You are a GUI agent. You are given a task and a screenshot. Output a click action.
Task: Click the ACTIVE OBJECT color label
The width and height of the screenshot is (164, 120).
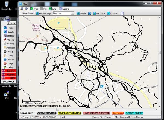pyautogui.click(x=134, y=113)
